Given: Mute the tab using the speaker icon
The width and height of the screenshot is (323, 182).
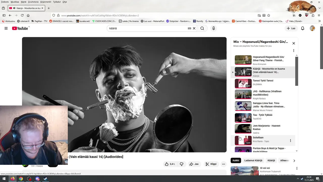Looking at the screenshot, I should point(14,8).
